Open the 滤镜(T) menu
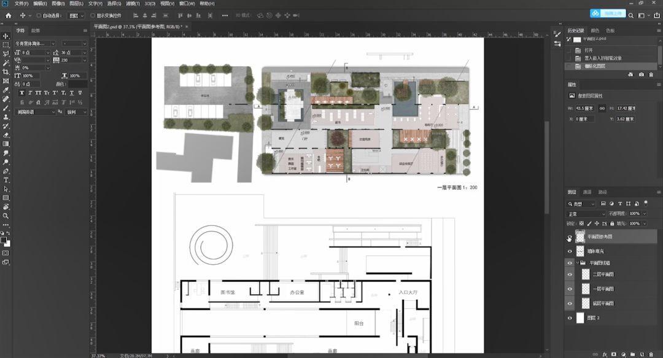The image size is (663, 358). (x=133, y=4)
